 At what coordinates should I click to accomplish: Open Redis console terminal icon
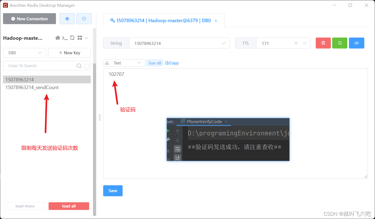click(65, 38)
